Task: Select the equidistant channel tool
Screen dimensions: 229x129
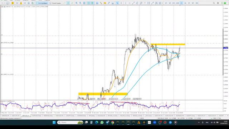Action: tap(137, 3)
